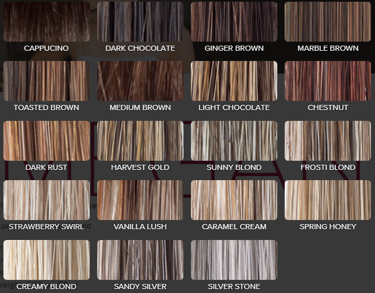
Task: Pick the Strawberry Swirl color swatch
Action: point(46,200)
